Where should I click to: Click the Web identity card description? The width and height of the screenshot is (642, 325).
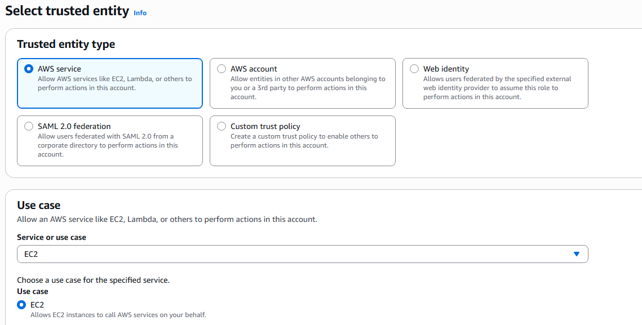pos(497,88)
